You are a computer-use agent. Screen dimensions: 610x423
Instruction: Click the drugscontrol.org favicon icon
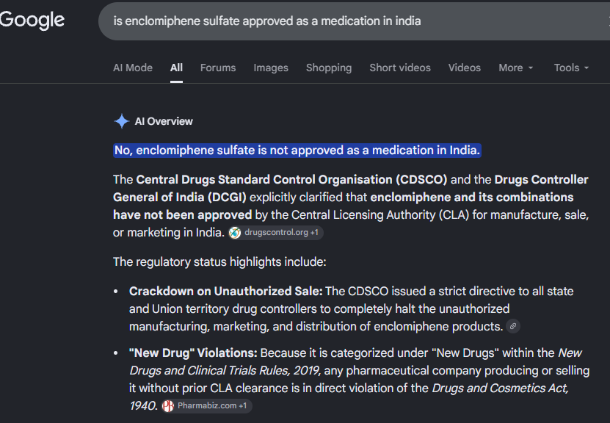tap(235, 233)
